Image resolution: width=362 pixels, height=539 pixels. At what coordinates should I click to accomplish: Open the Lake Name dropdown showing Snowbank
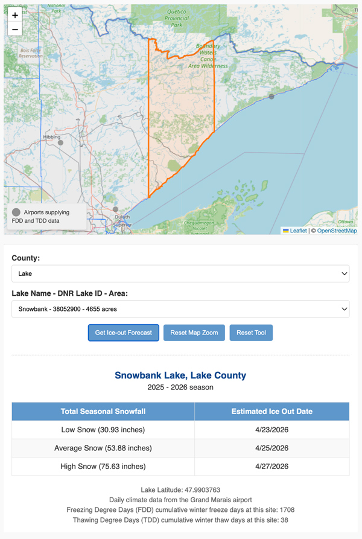180,309
